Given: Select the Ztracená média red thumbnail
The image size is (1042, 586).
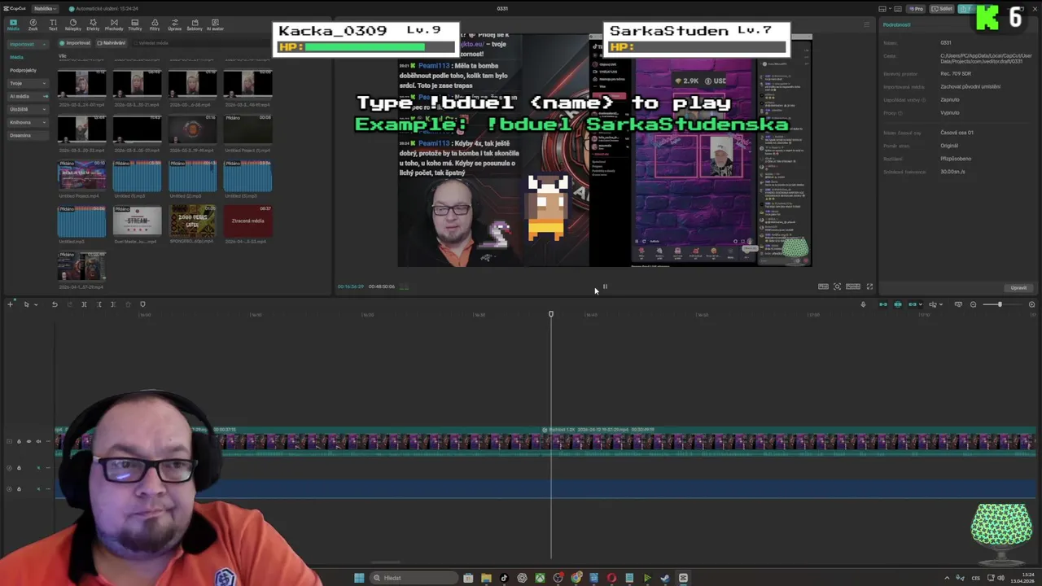Looking at the screenshot, I should 247,221.
